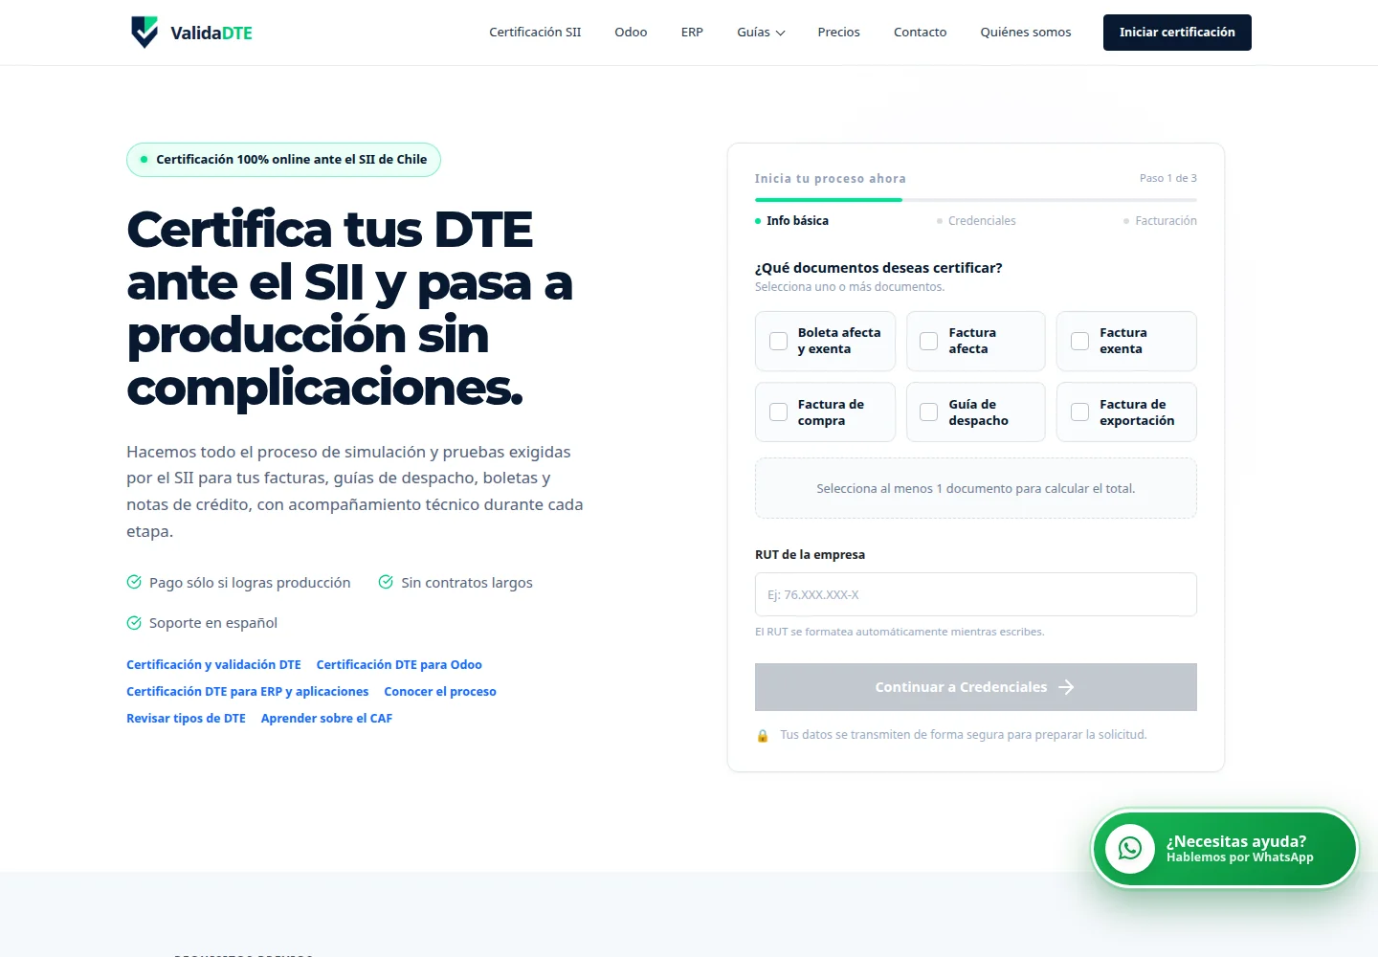This screenshot has width=1378, height=957.
Task: Click Continuar a Credenciales button
Action: pos(975,687)
